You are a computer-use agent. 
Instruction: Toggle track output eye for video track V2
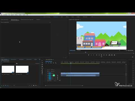pos(54,72)
